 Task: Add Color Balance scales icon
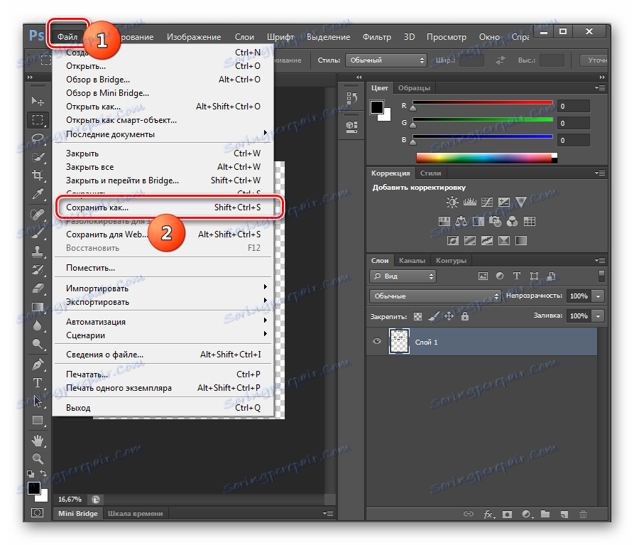tap(461, 221)
